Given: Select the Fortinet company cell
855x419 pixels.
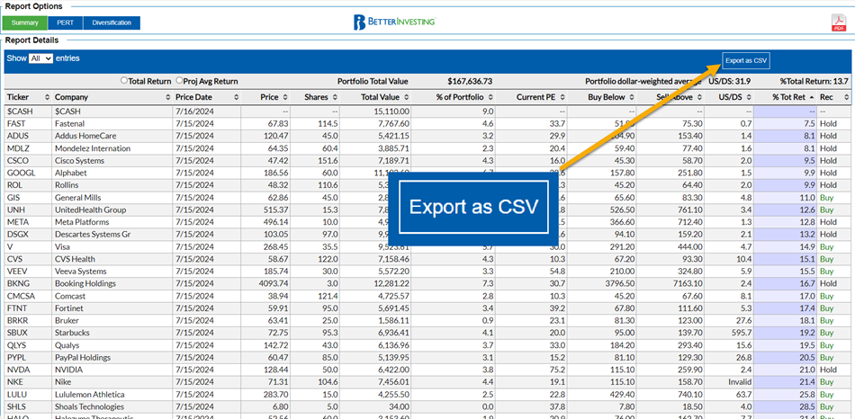Looking at the screenshot, I should pos(112,308).
